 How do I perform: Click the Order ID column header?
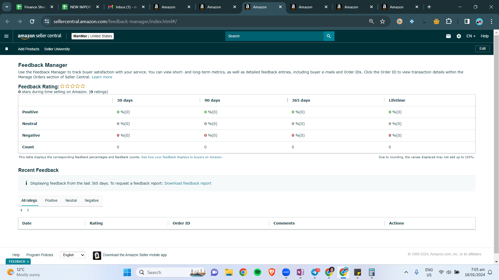click(181, 223)
